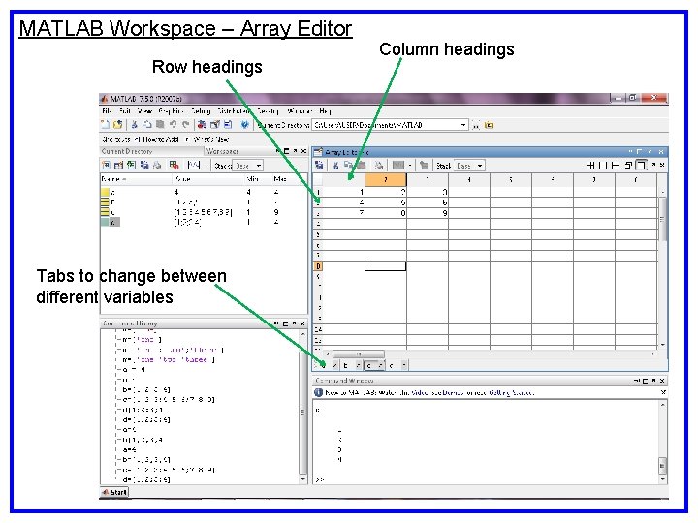Open Current Directory path dropdown arrow
The width and height of the screenshot is (698, 523).
[463, 125]
